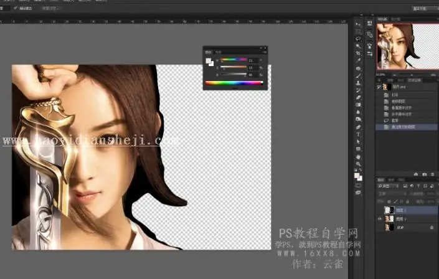
Task: Select the Move tool
Action: tap(358, 24)
